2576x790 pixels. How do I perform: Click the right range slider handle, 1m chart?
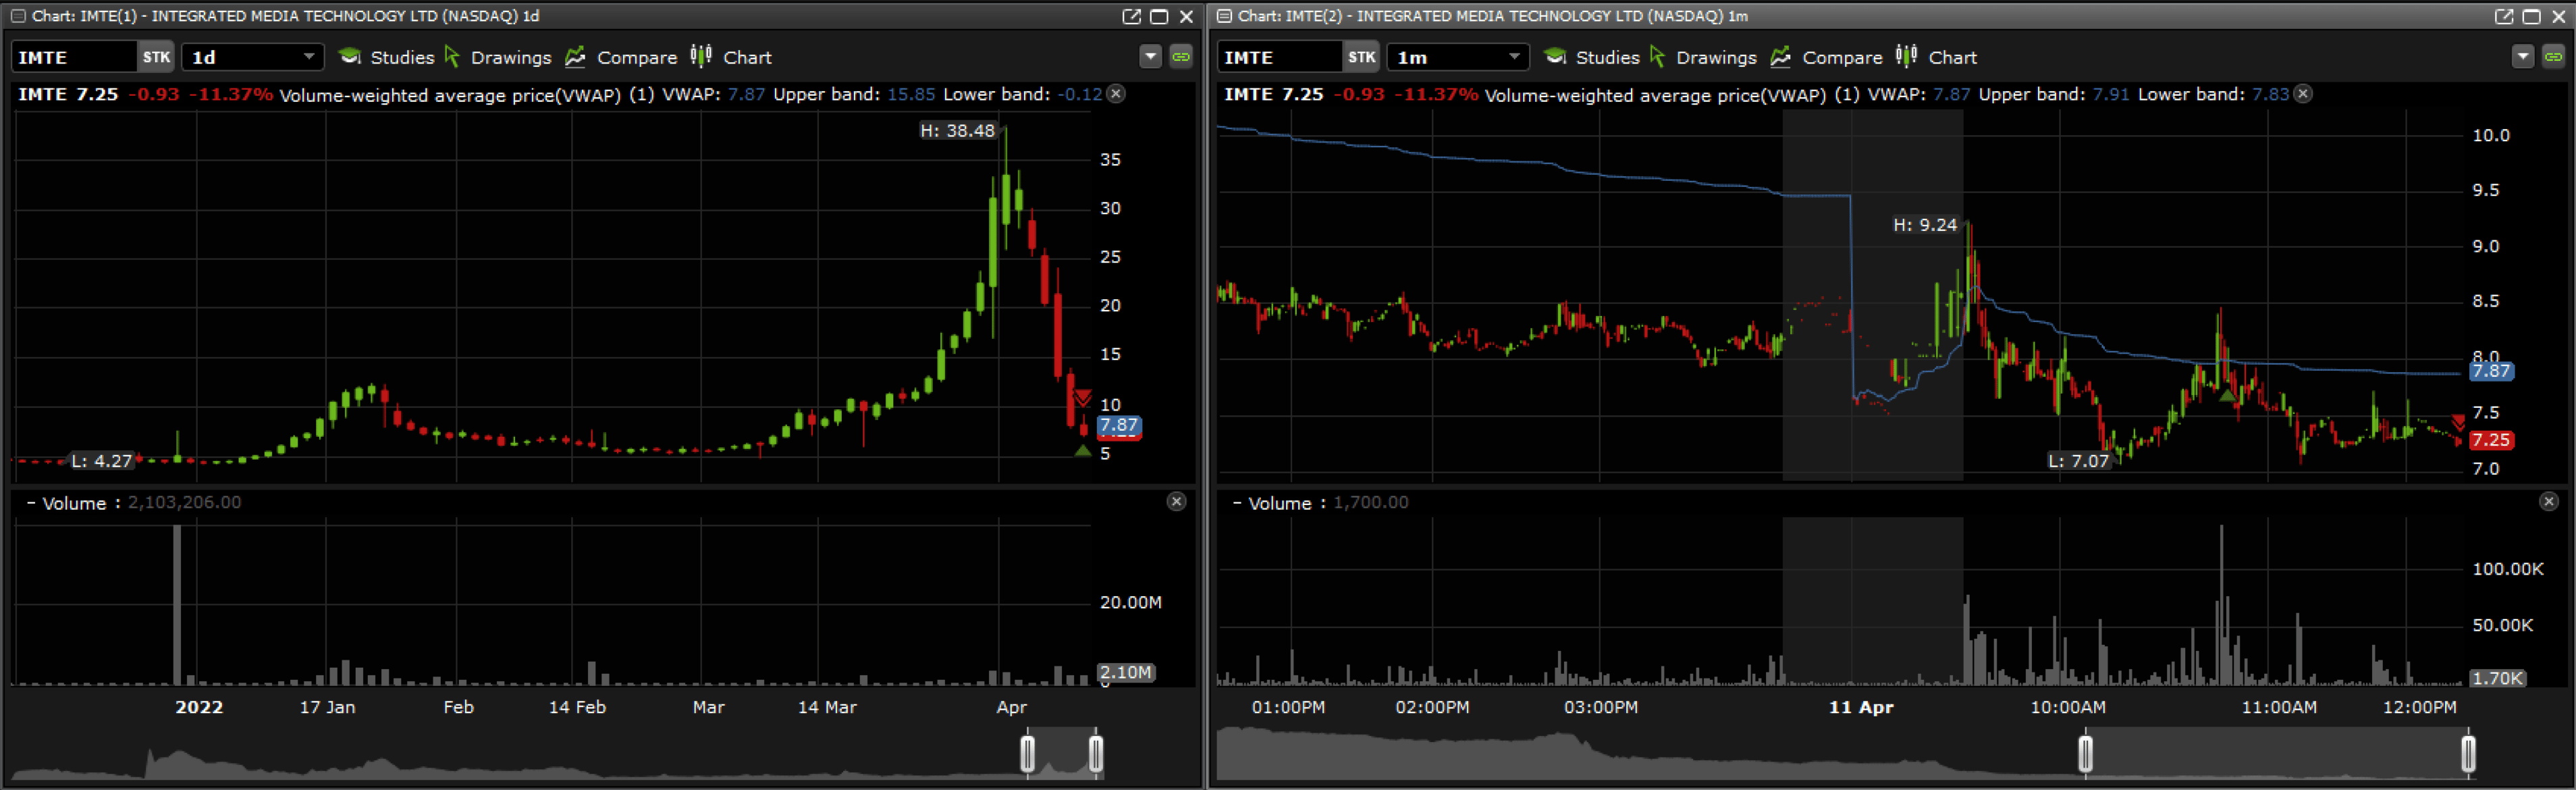click(2467, 753)
